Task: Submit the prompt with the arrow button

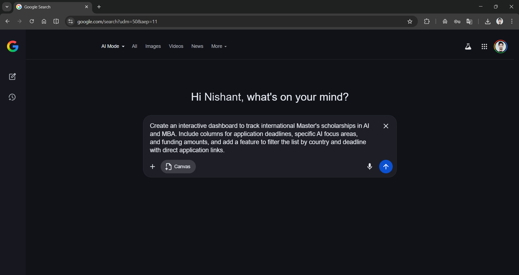Action: click(x=386, y=167)
